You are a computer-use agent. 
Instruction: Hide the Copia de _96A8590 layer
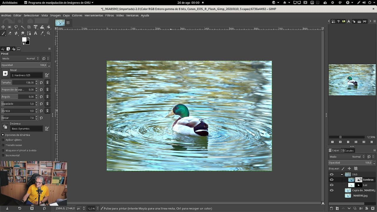(x=332, y=190)
